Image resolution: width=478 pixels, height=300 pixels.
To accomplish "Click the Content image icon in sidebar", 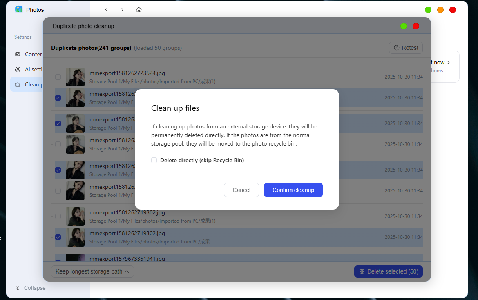I will click(18, 54).
